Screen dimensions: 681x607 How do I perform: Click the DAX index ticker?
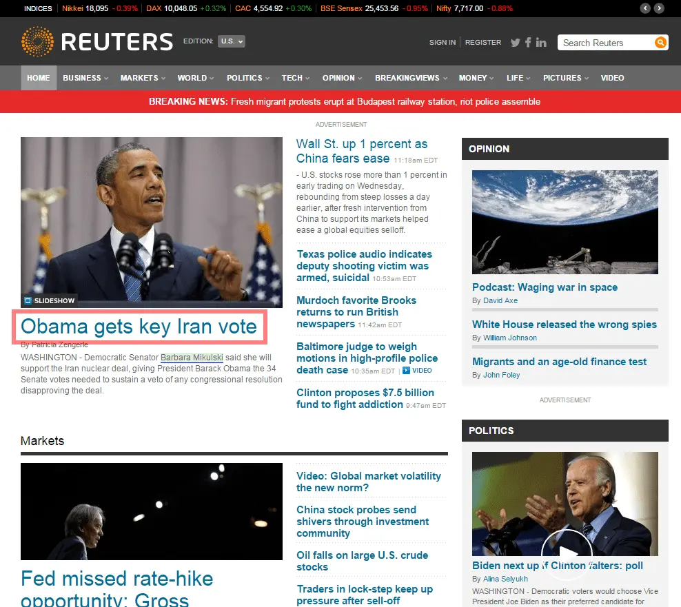(x=186, y=8)
